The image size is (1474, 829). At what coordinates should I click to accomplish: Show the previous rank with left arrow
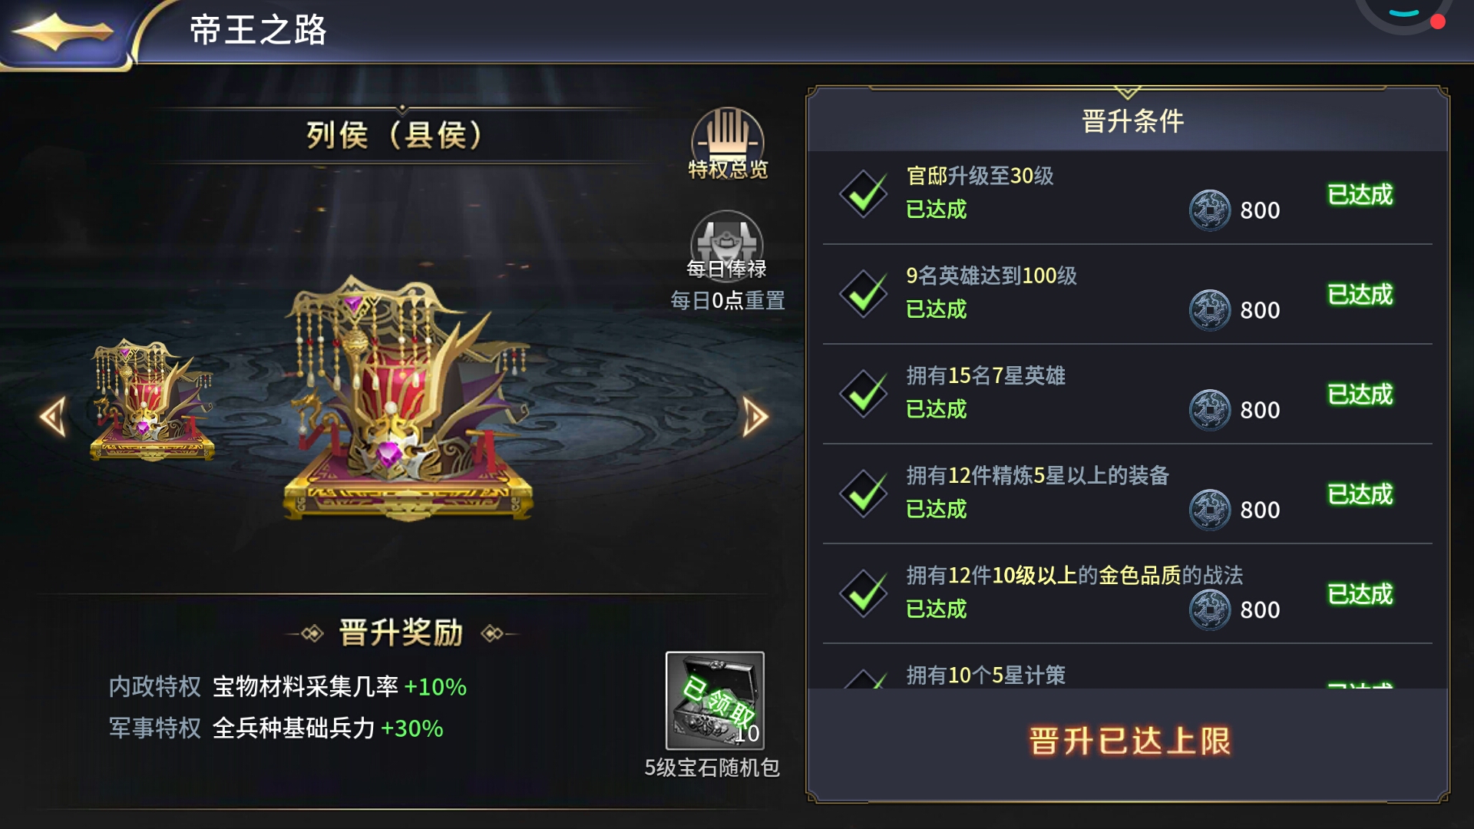tap(53, 417)
